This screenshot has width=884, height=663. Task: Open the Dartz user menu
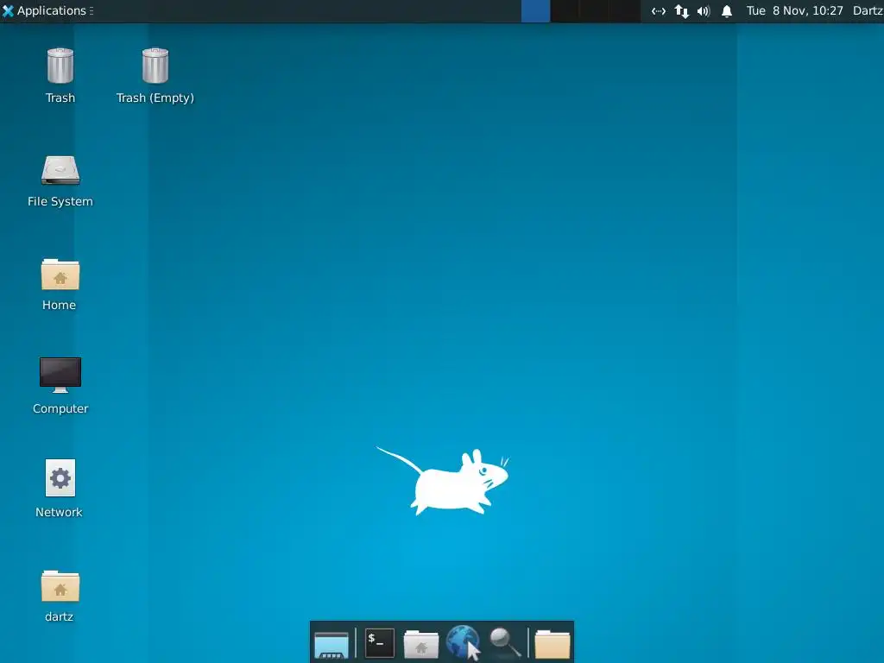click(868, 10)
